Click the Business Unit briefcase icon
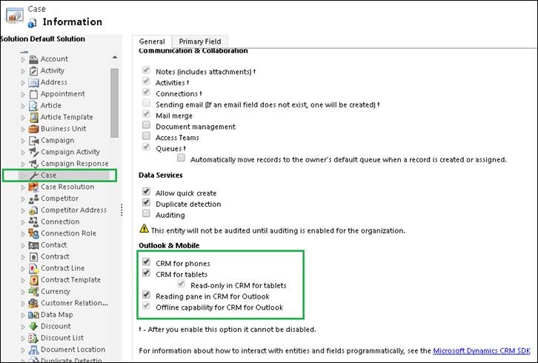The image size is (538, 363). coord(33,129)
